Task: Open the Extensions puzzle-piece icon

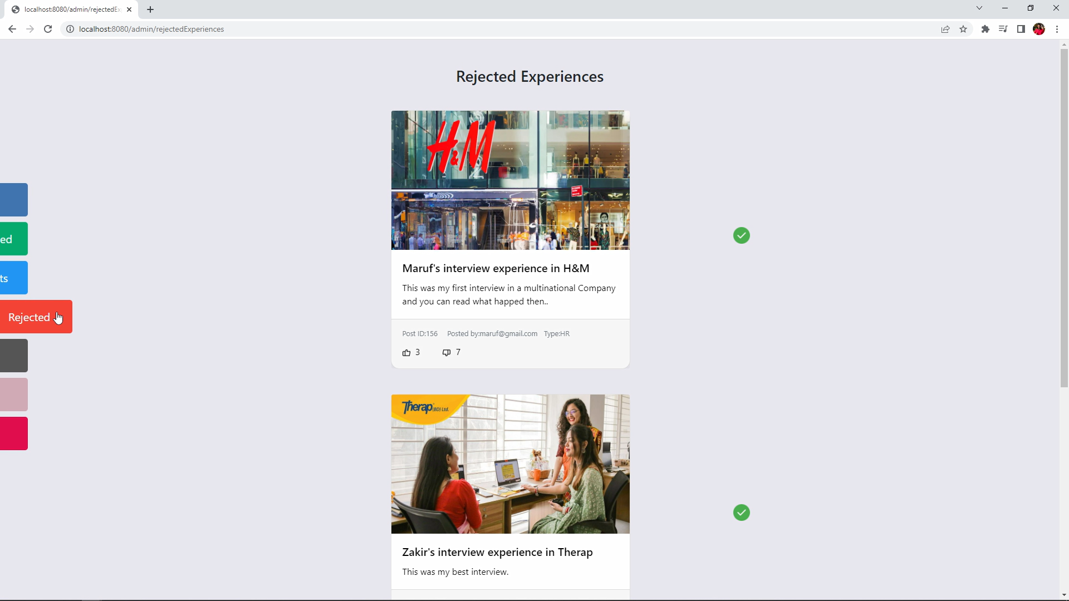Action: coord(985,29)
